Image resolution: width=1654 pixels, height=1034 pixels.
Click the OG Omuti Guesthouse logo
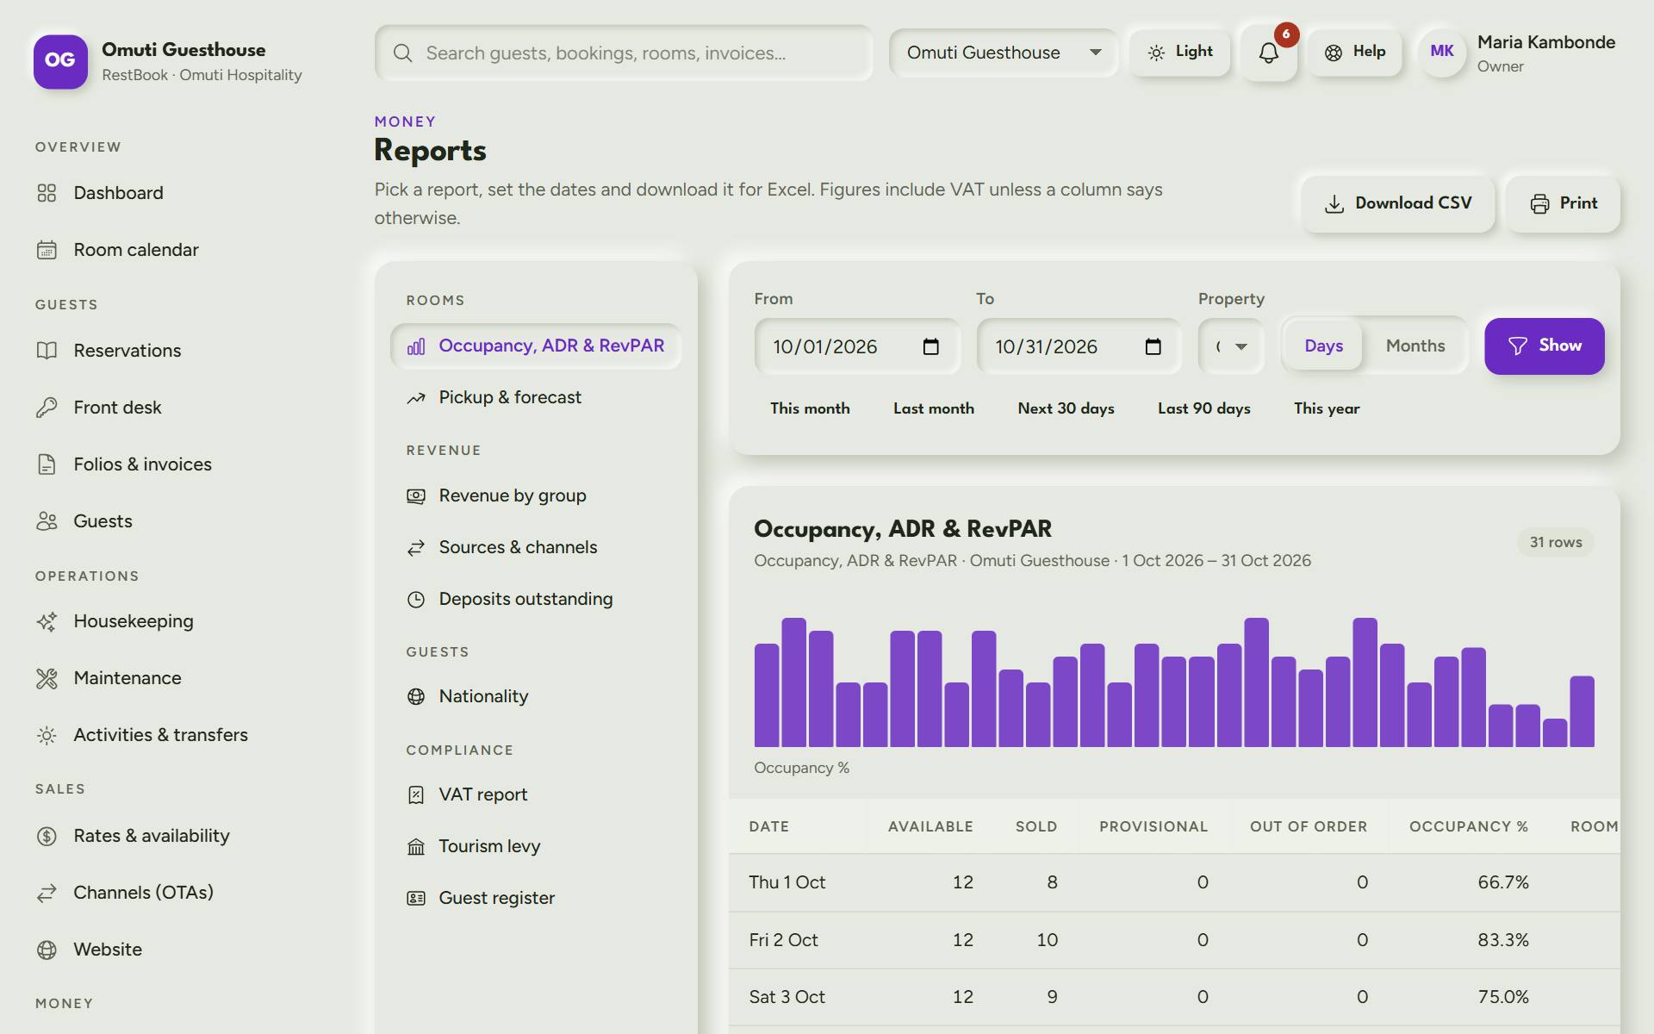click(60, 61)
